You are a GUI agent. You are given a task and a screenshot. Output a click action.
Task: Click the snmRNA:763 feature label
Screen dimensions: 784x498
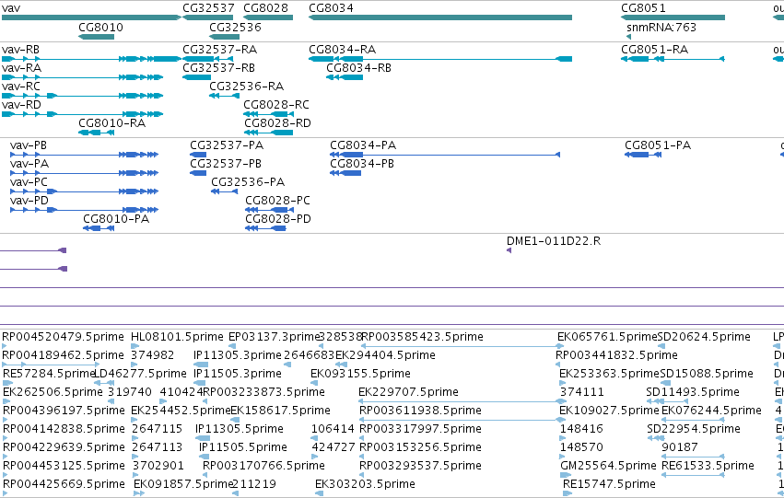(x=661, y=27)
